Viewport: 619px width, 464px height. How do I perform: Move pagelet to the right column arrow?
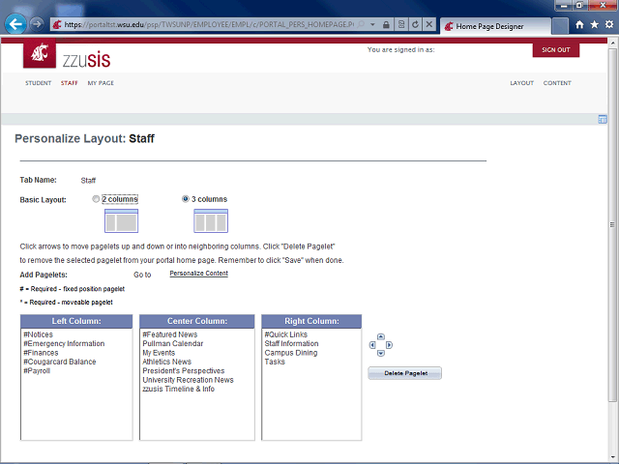(390, 345)
